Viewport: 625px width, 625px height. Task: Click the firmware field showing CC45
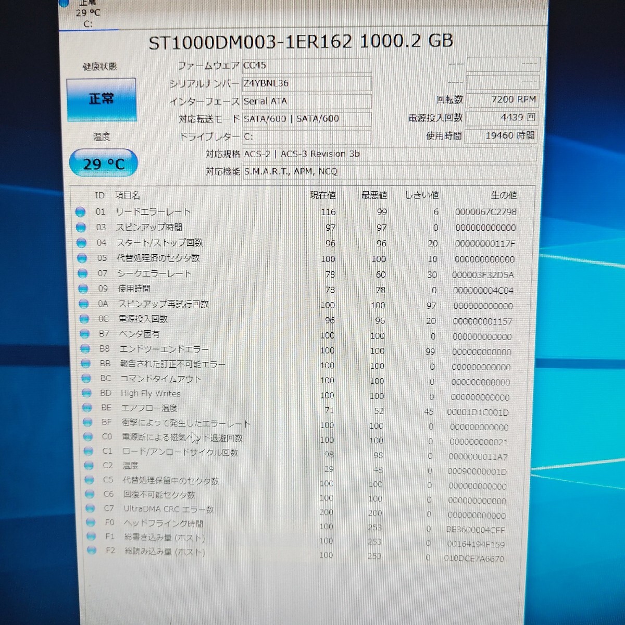307,66
